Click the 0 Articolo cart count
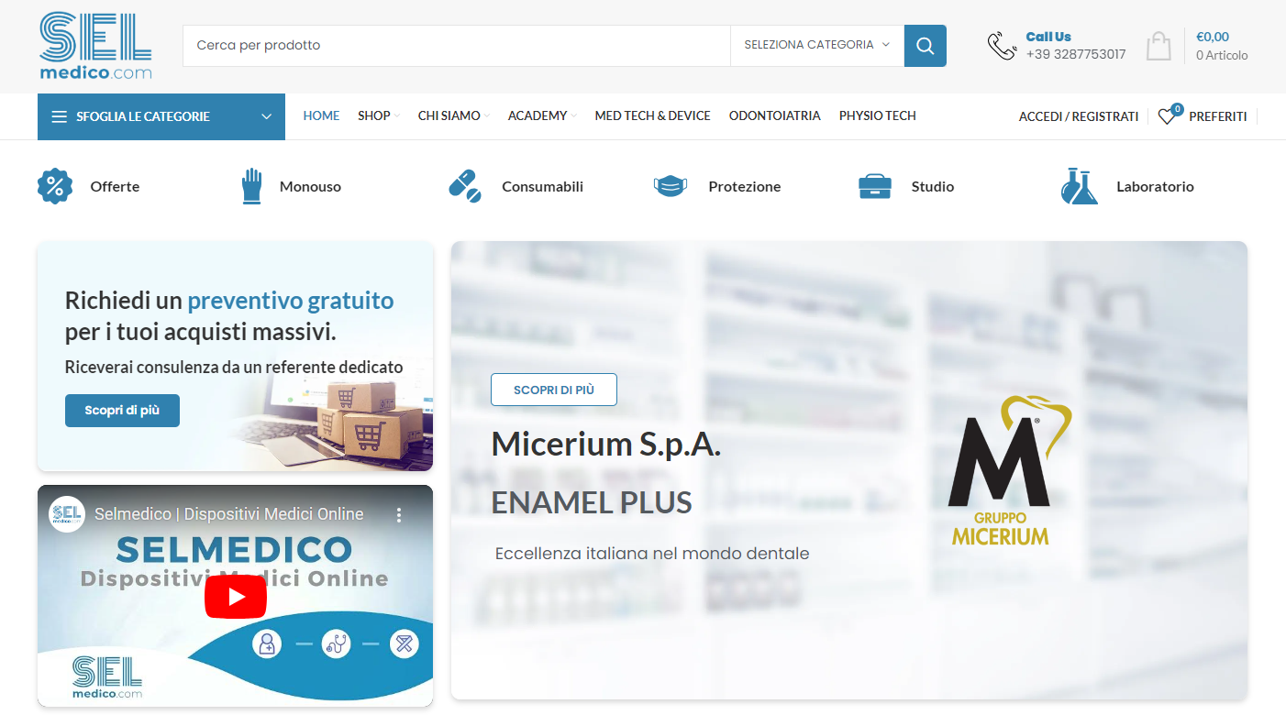 pos(1222,55)
